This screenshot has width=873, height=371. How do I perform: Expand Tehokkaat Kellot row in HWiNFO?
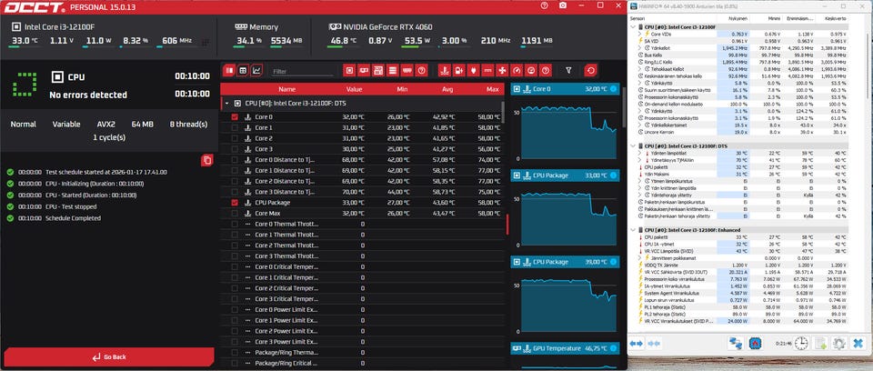(x=639, y=69)
